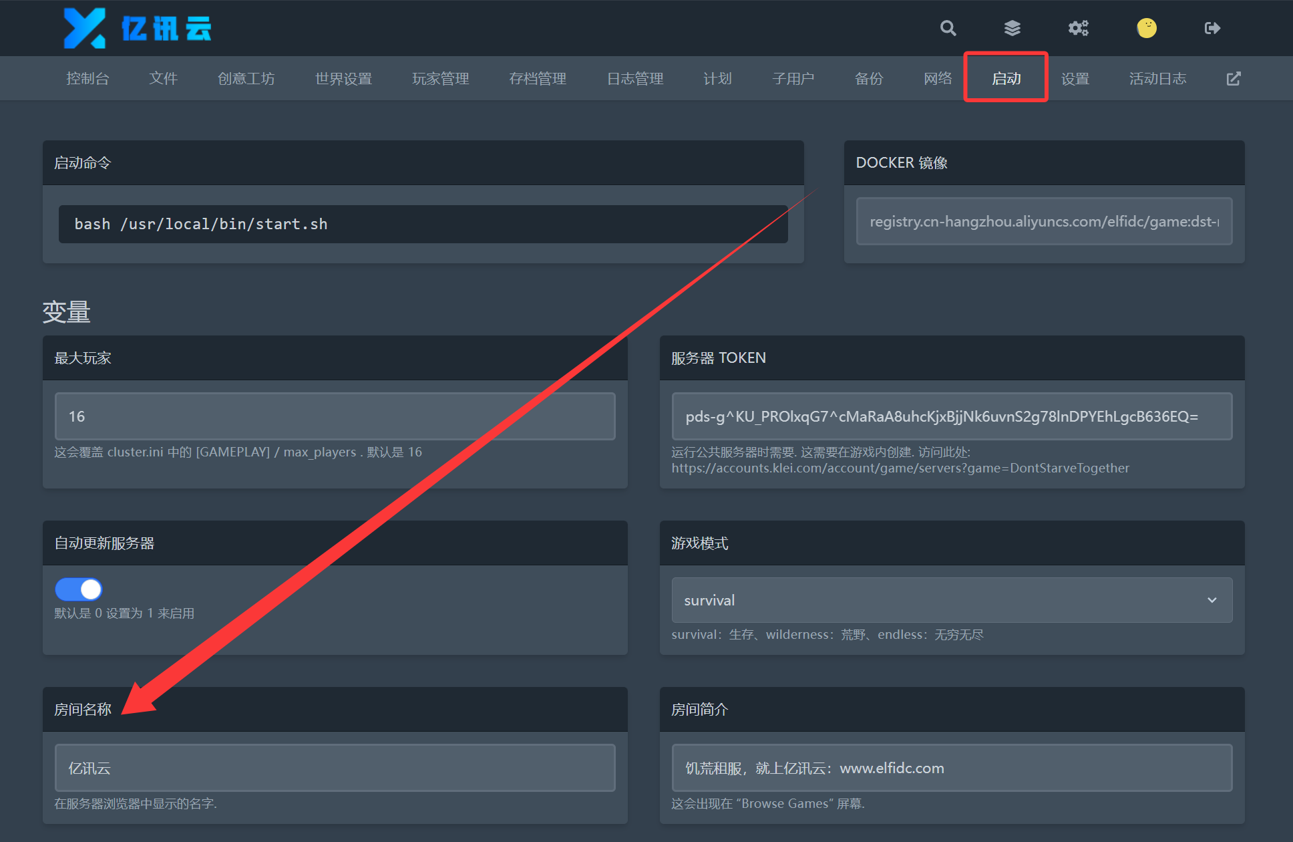
Task: Select the 启动 tab
Action: 1006,79
